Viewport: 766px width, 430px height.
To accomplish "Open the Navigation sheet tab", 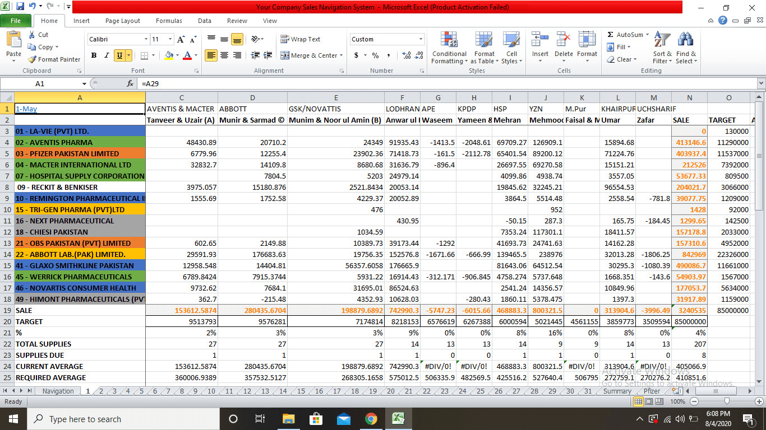I will coord(58,391).
